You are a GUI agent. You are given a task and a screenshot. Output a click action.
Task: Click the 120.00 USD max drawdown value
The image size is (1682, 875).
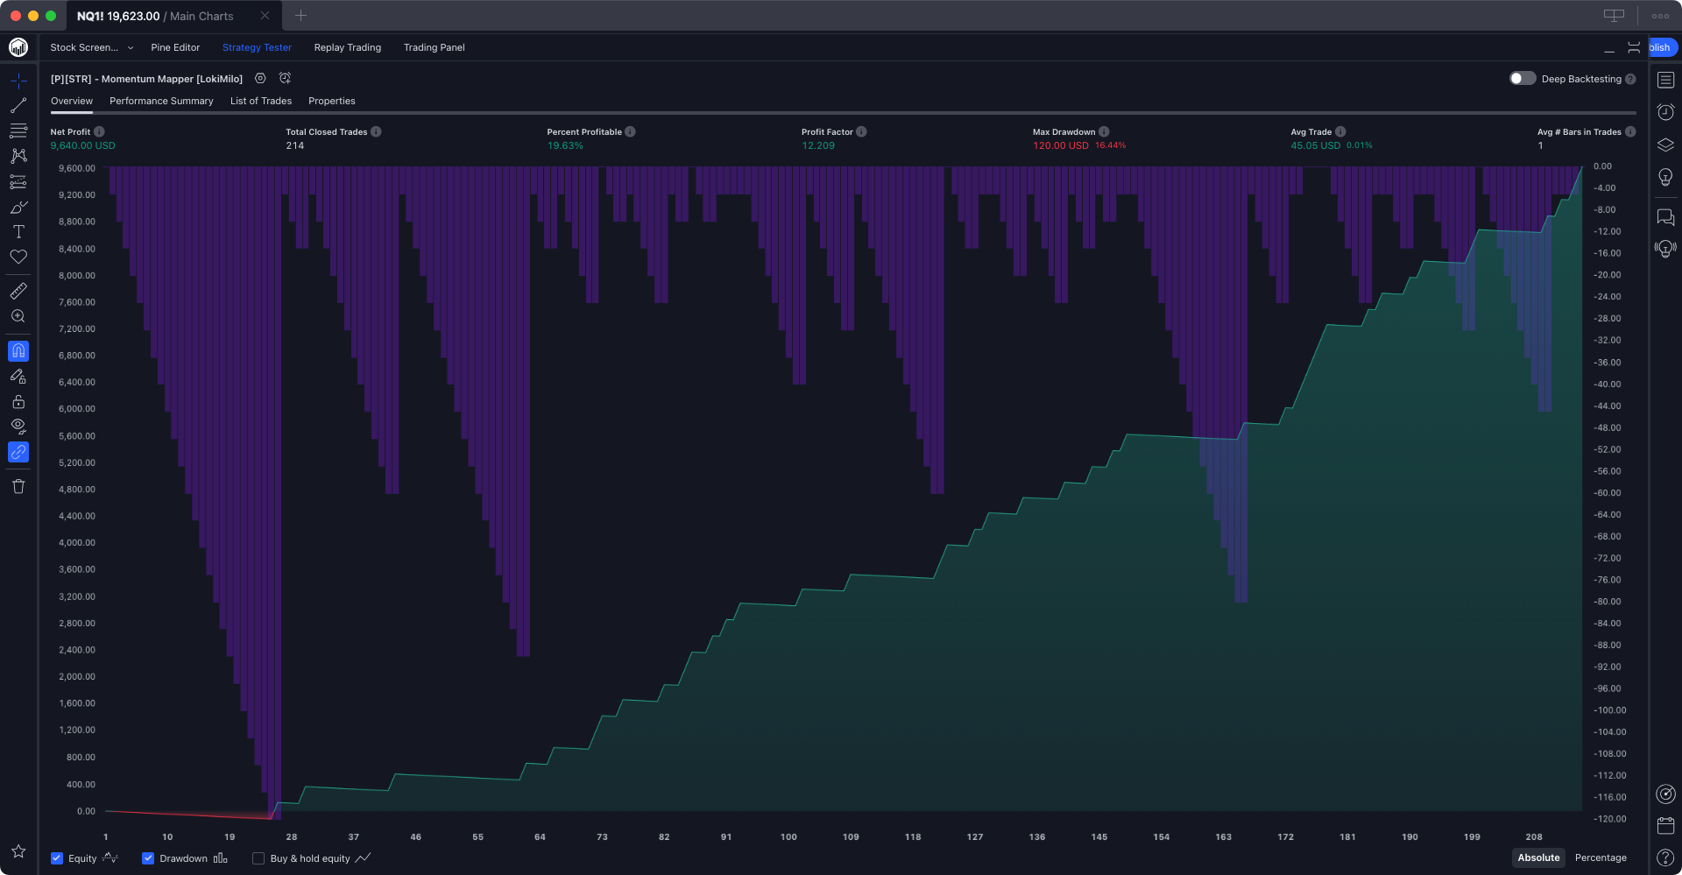pyautogui.click(x=1060, y=145)
